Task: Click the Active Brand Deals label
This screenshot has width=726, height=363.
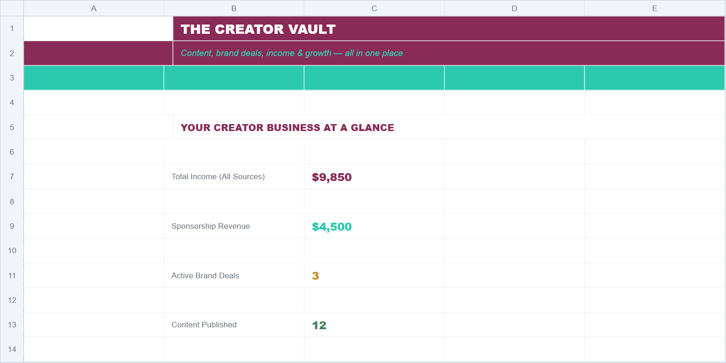Action: tap(206, 275)
